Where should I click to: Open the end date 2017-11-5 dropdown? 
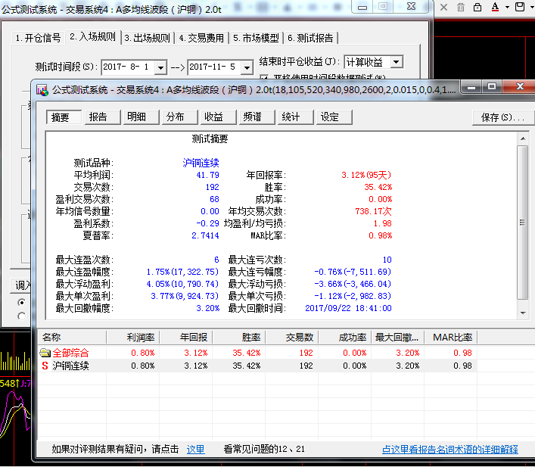point(246,67)
